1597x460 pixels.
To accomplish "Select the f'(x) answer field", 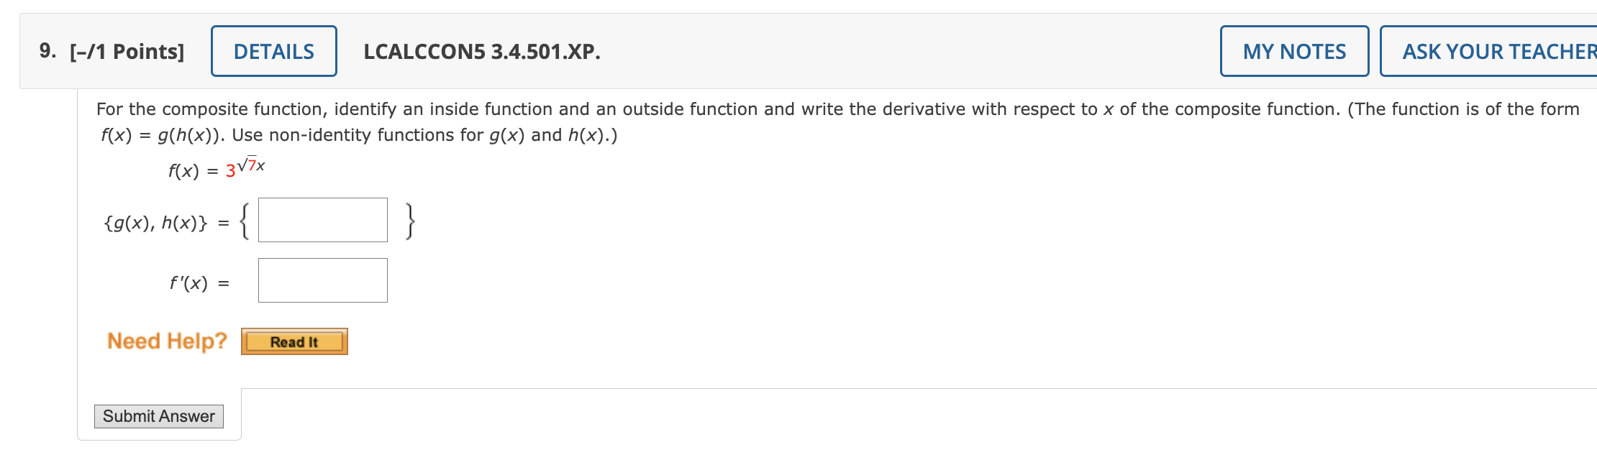I will 322,280.
